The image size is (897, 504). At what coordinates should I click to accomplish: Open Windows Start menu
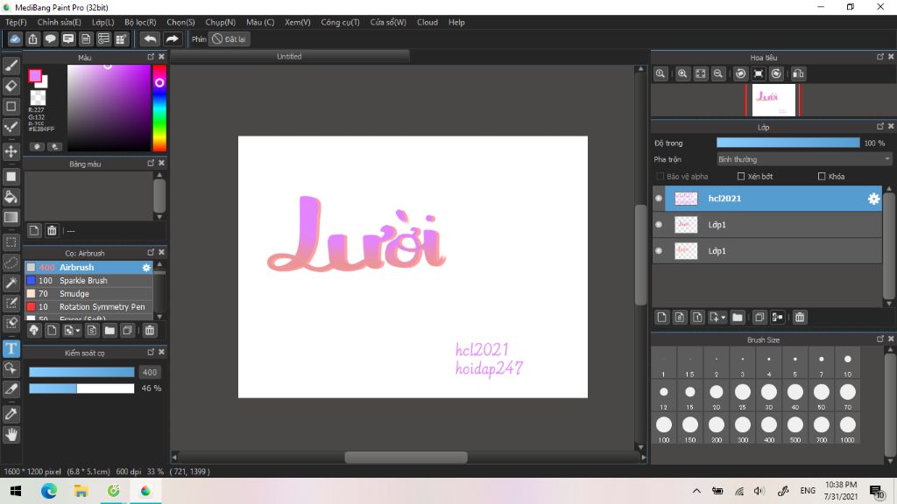16,491
